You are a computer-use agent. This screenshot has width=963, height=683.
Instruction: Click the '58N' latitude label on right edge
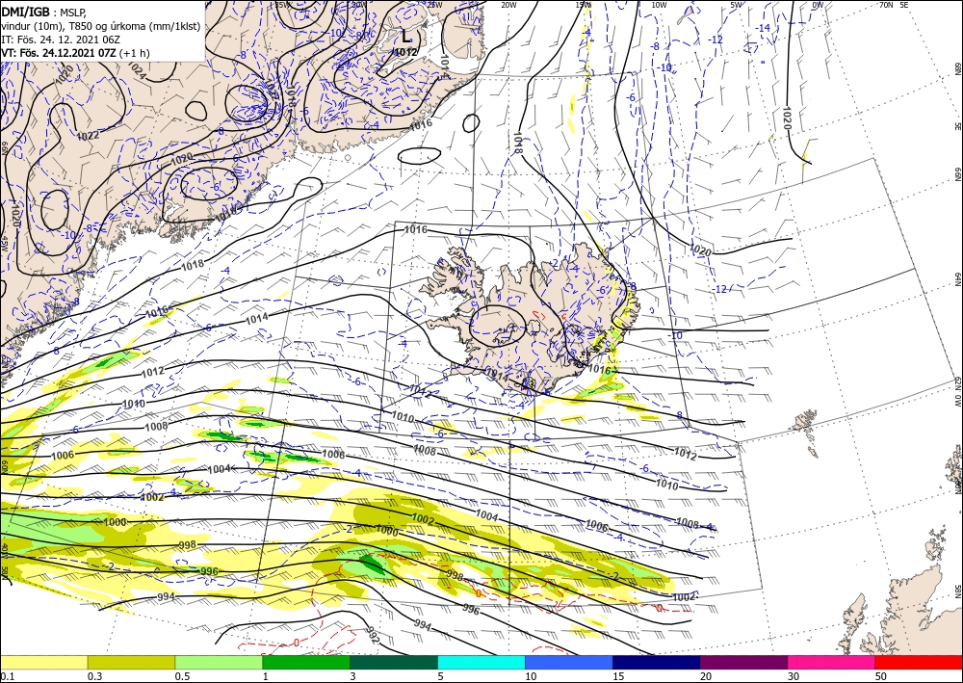957,591
